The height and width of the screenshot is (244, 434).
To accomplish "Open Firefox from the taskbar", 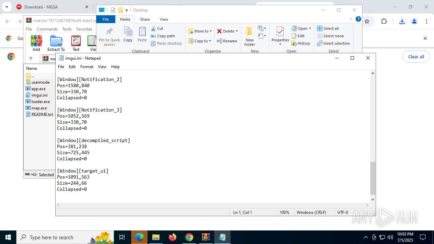I will [173, 237].
